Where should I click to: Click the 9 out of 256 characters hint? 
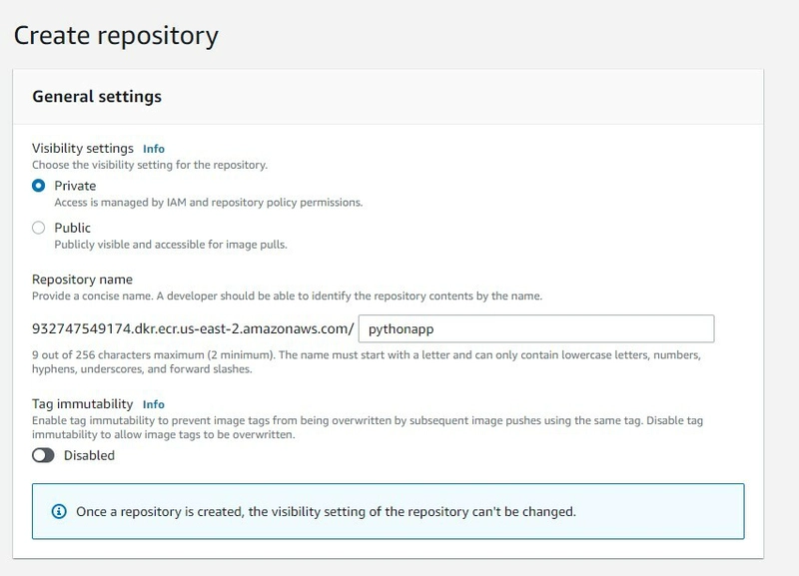click(366, 361)
